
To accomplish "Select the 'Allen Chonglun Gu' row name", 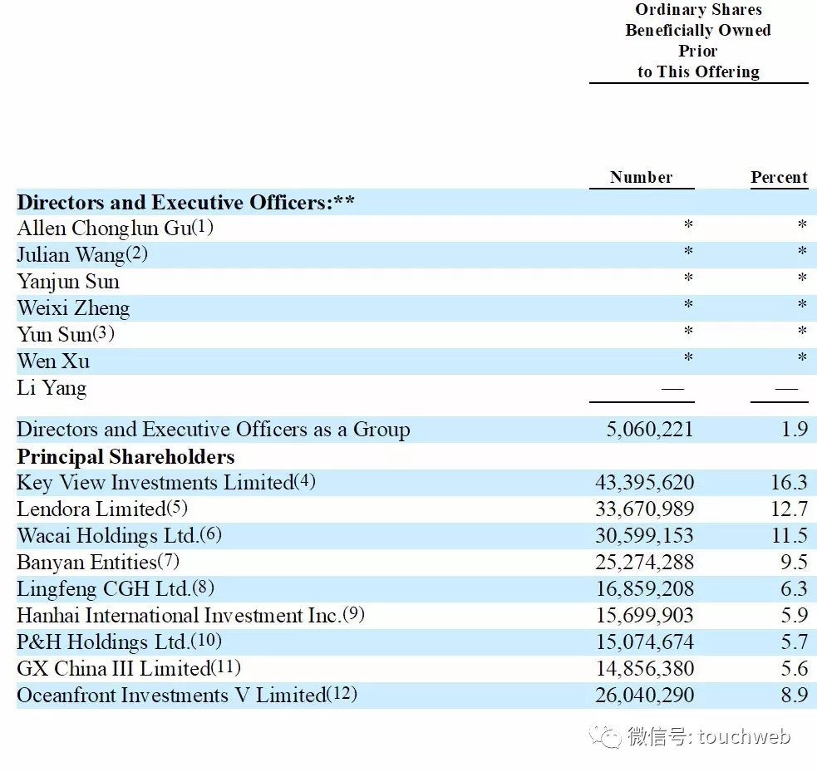I will pos(104,229).
